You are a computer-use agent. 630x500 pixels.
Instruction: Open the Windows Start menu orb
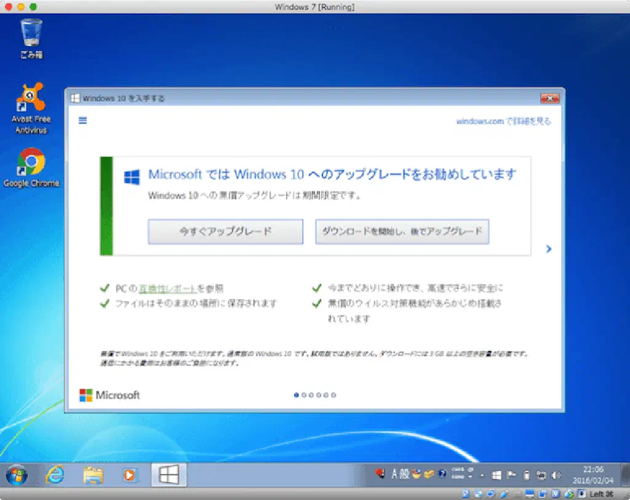coord(17,475)
